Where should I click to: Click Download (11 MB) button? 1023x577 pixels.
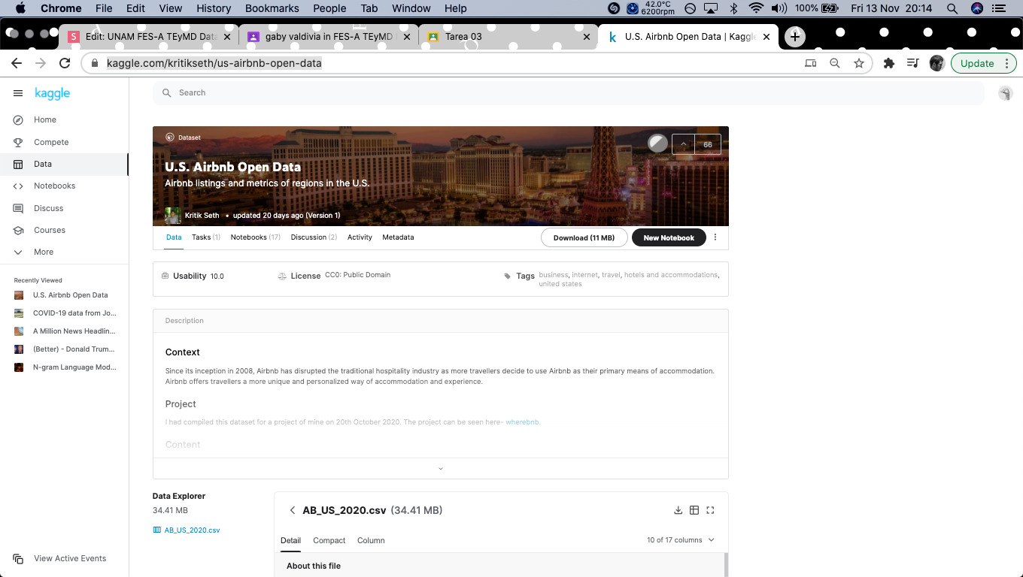coord(584,237)
